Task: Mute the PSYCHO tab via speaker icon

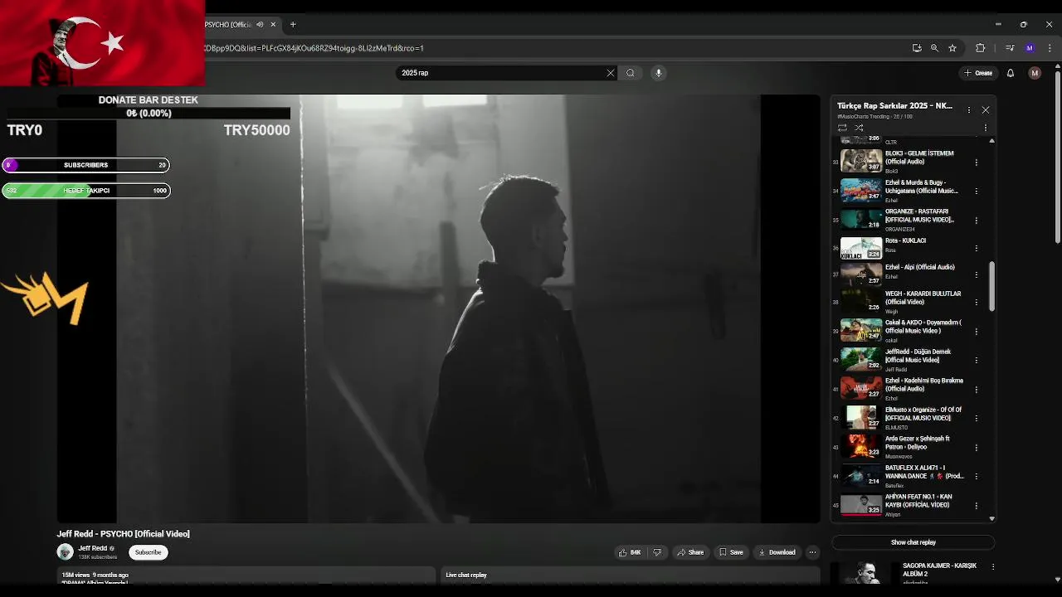Action: (261, 25)
